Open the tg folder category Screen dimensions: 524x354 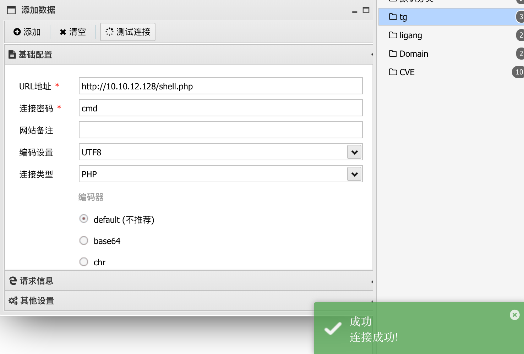(x=403, y=17)
